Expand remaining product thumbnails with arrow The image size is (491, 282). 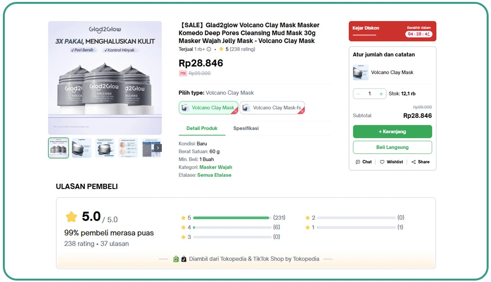[x=157, y=148]
